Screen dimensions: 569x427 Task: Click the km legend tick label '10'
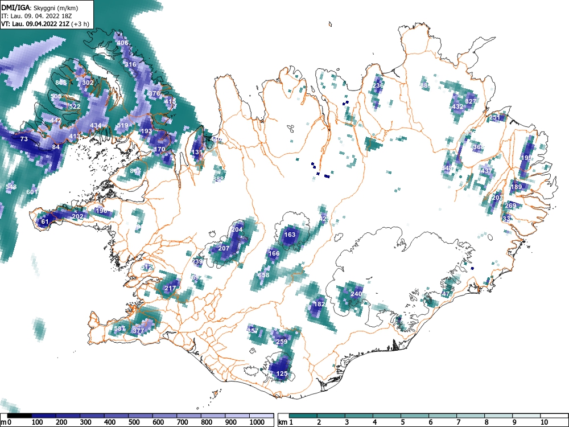point(544,422)
